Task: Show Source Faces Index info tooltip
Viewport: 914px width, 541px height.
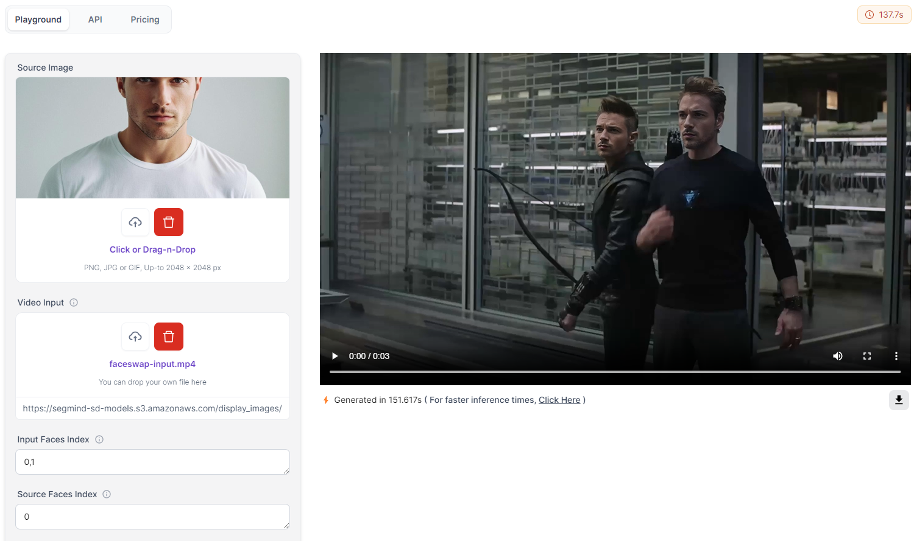Action: click(x=107, y=494)
